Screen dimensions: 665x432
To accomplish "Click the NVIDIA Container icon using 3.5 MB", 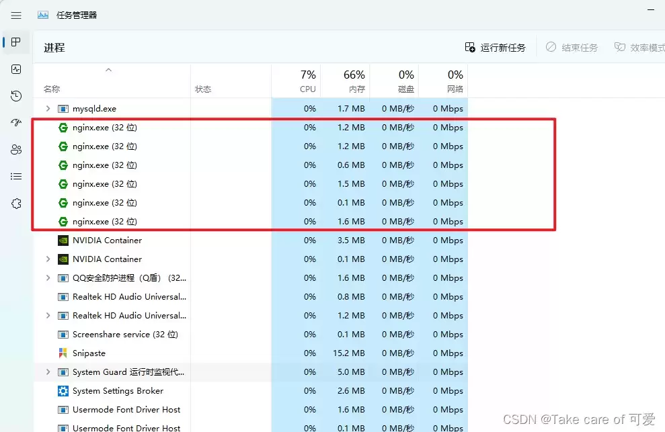I will click(63, 241).
